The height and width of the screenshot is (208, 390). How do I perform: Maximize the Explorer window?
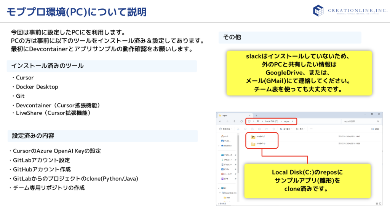(x=372, y=114)
